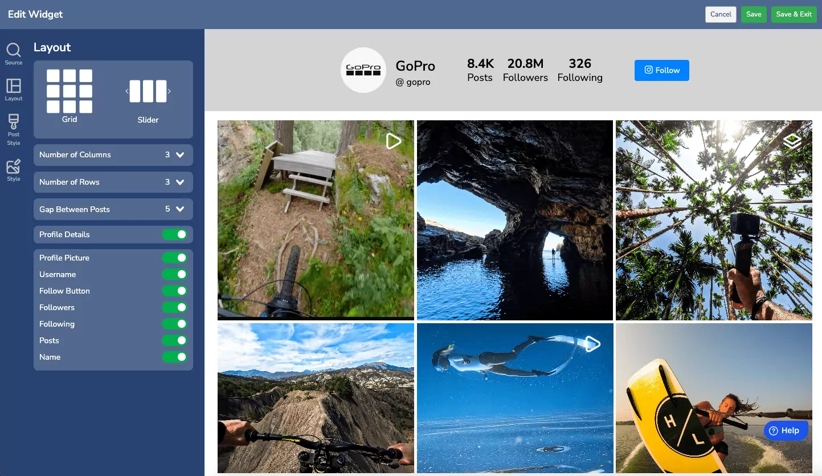
Task: Click the Cancel button
Action: click(721, 14)
